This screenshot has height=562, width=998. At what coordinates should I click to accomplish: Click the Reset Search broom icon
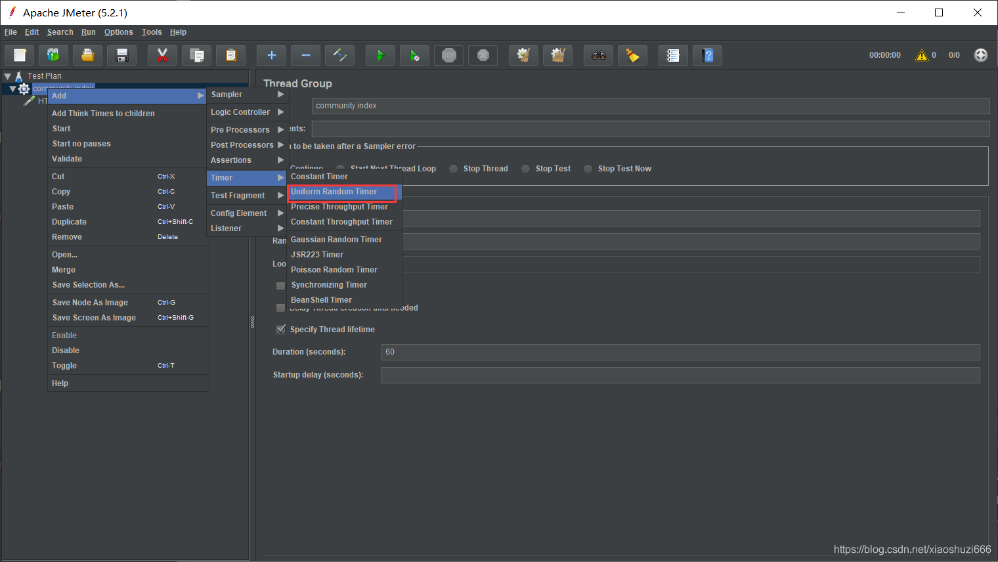click(x=633, y=55)
